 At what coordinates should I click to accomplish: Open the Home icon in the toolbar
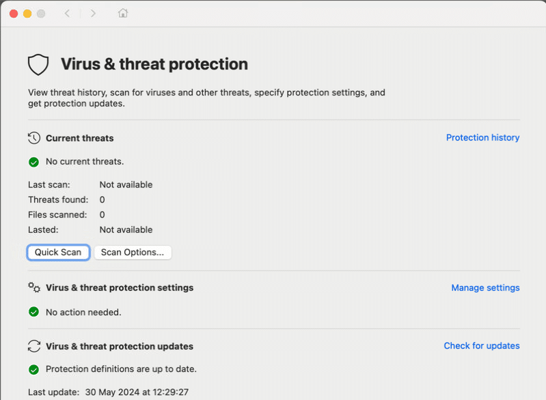pyautogui.click(x=123, y=14)
